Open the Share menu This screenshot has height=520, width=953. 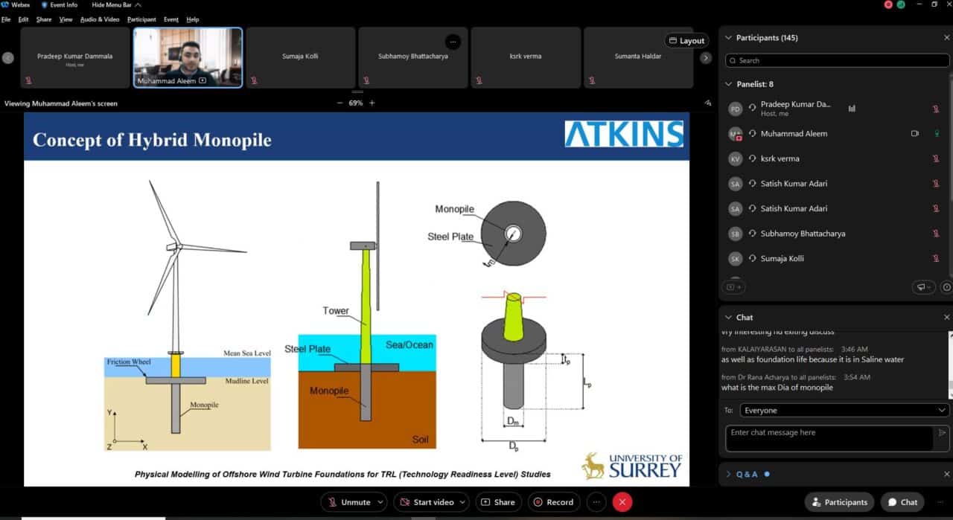click(x=44, y=19)
